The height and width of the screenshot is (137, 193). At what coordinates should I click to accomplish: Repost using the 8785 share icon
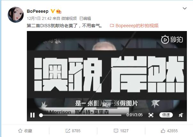coord(73,131)
